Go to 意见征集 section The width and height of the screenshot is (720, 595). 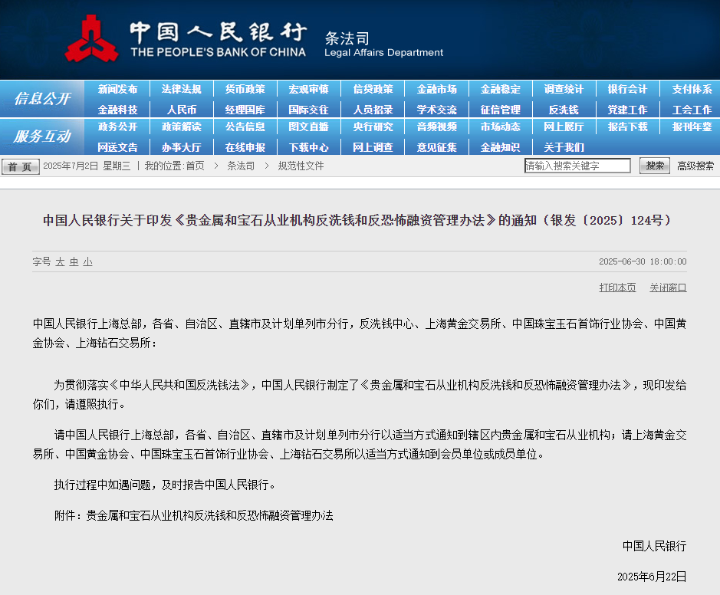437,147
